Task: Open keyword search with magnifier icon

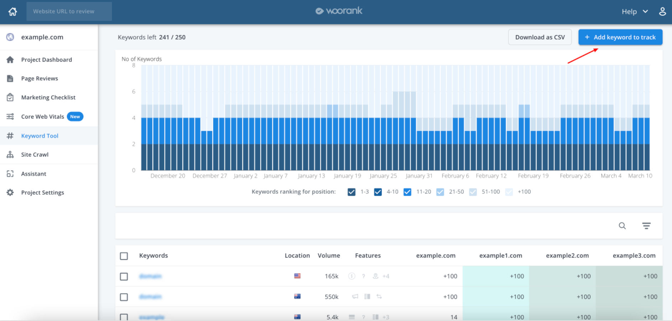Action: click(x=622, y=226)
